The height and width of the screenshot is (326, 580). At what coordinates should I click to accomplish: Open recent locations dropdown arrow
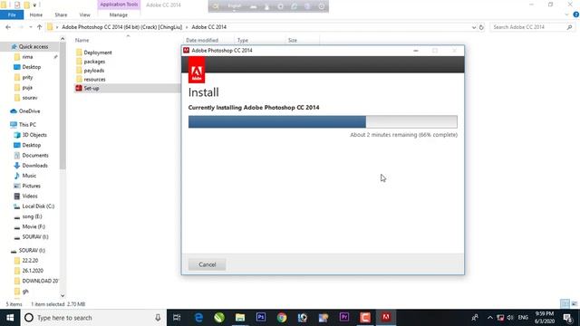point(30,27)
